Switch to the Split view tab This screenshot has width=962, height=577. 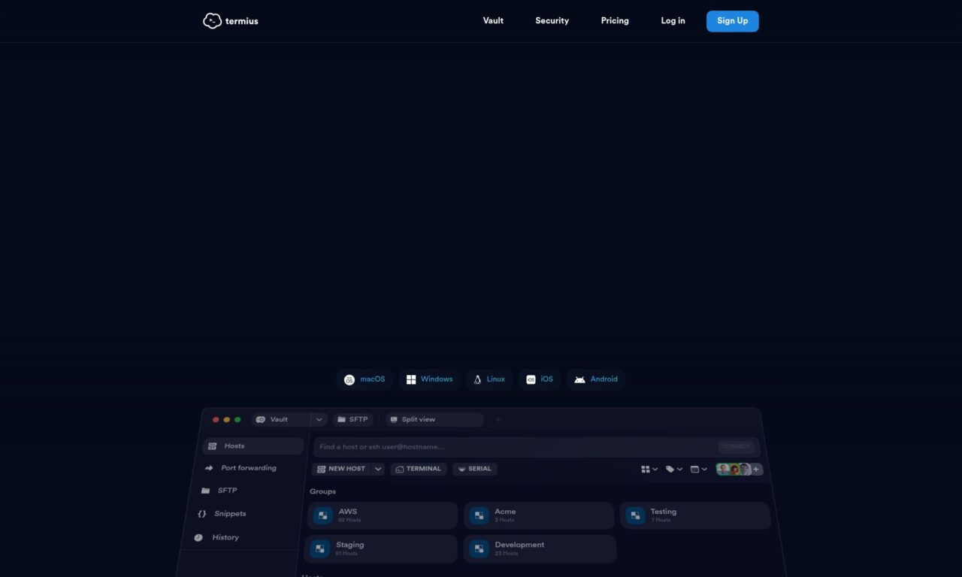point(434,419)
